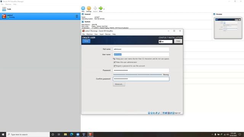
Task: Click the VirtualBox cube icon on taskbar
Action: (84, 134)
